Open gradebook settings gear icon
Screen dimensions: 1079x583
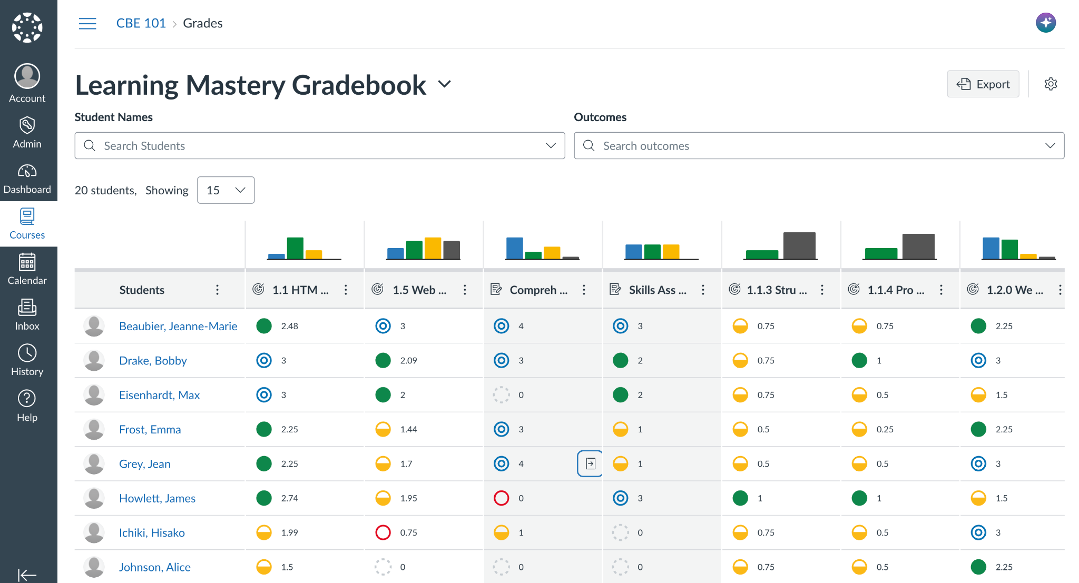click(x=1051, y=84)
